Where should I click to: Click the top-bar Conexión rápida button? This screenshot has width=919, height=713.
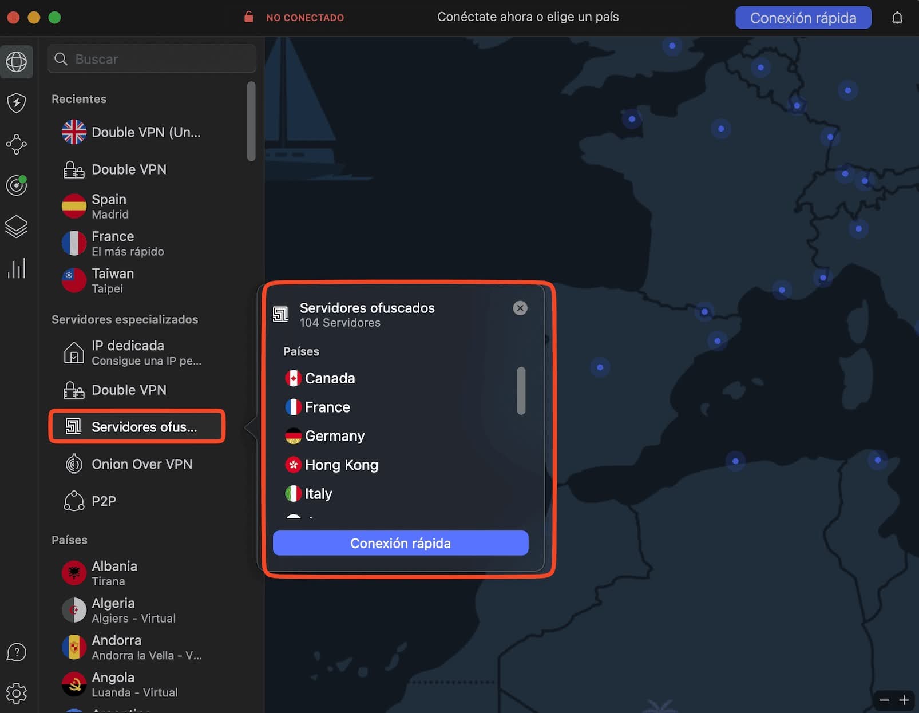pos(803,18)
